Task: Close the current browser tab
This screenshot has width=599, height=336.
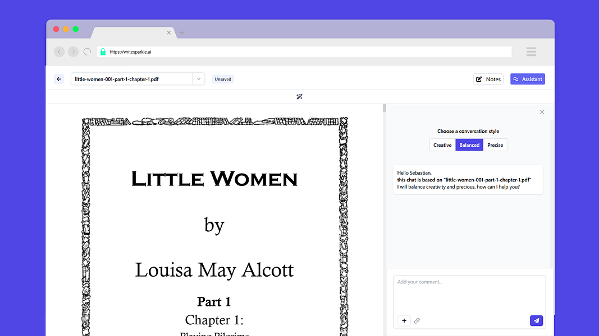Action: [x=169, y=33]
